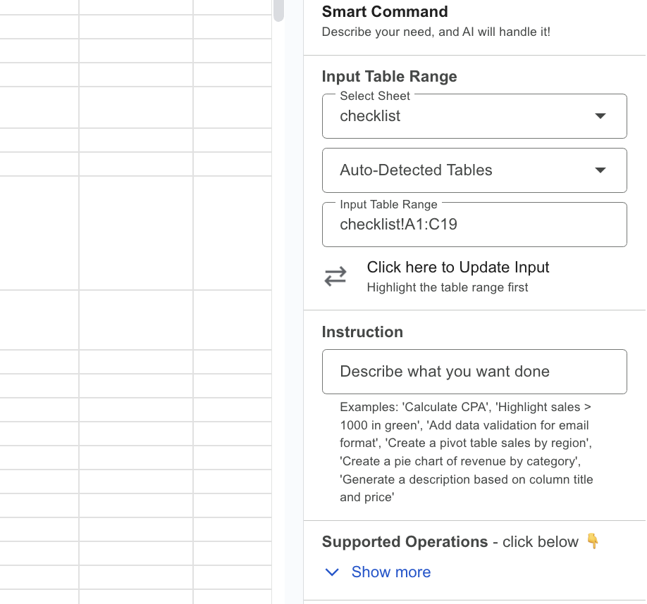Click the blue chevron beside Show more
This screenshot has height=604, width=647.
[332, 572]
